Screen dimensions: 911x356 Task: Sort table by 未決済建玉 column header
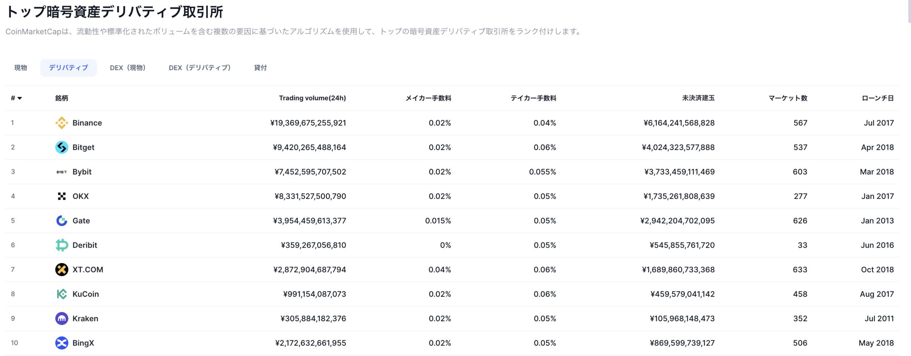[x=698, y=98]
